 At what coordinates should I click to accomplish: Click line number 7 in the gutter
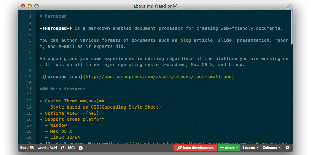(x=30, y=59)
